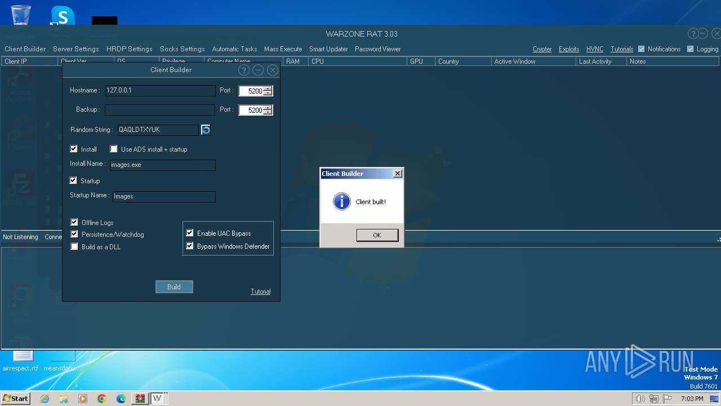This screenshot has height=406, width=721.
Task: Increase the Hostname port with up arrow
Action: pos(268,89)
